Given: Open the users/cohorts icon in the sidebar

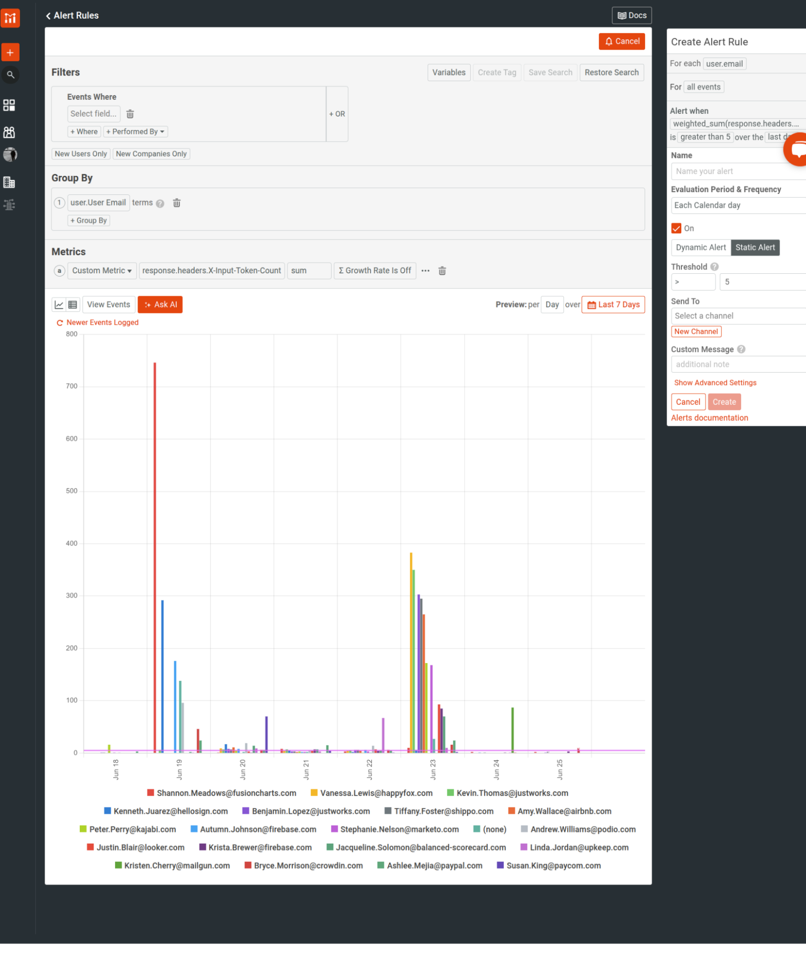Looking at the screenshot, I should point(10,132).
